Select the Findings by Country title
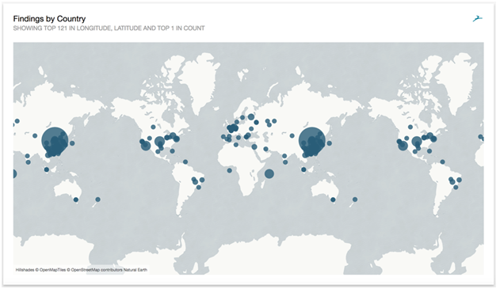Viewport: 500px width, 289px height. pyautogui.click(x=49, y=19)
